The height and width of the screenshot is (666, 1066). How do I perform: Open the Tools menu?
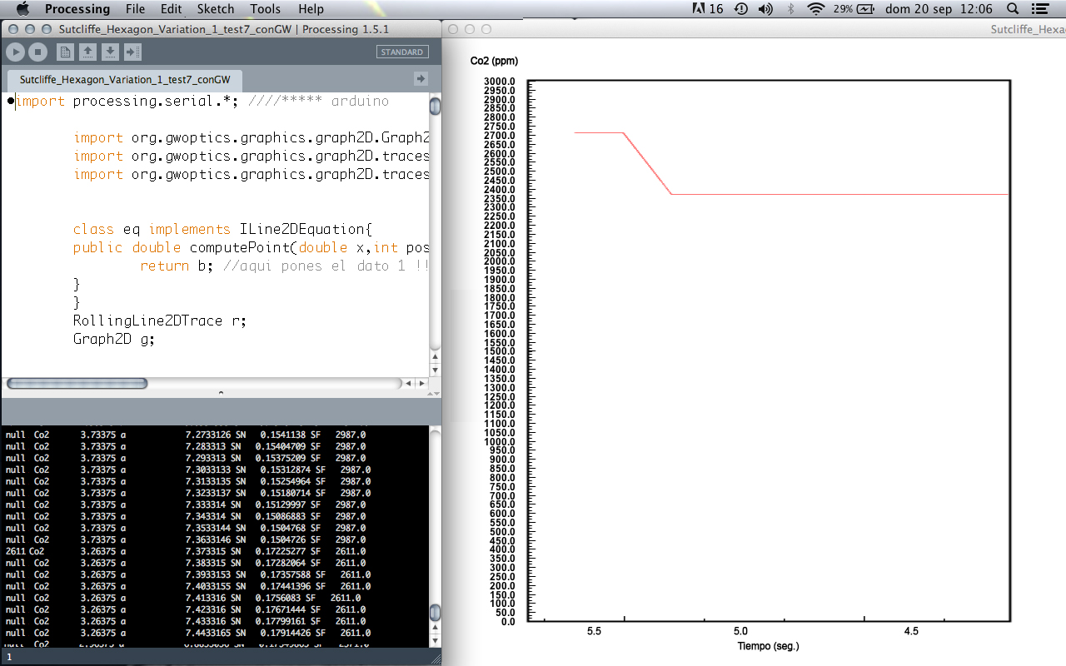pos(265,9)
